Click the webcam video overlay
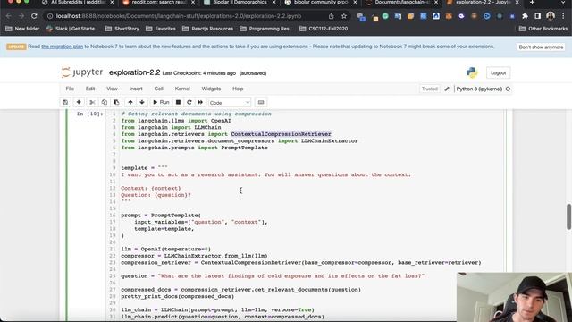The height and width of the screenshot is (322, 572). click(x=515, y=297)
